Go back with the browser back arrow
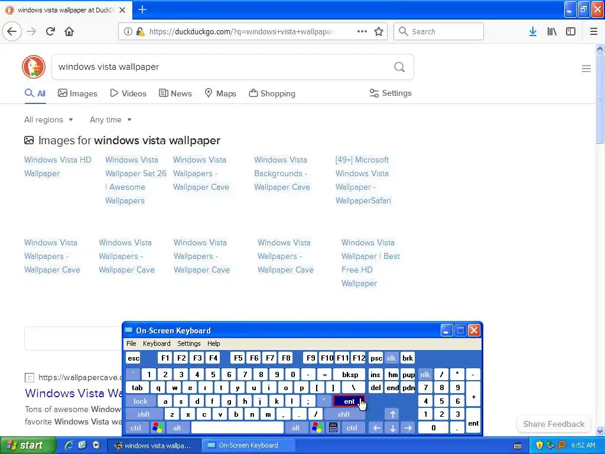 (12, 31)
